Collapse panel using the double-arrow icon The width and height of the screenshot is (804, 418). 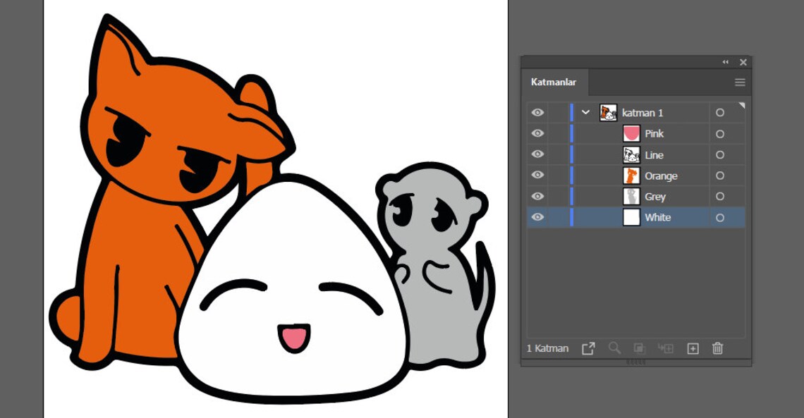click(726, 62)
